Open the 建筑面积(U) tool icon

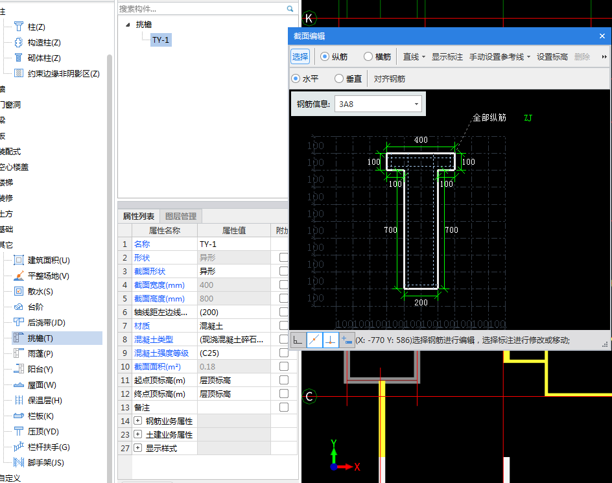(x=18, y=260)
